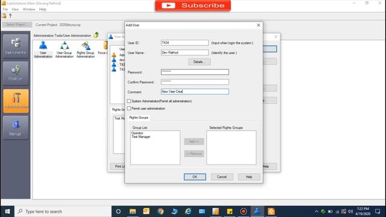Select Test Manager in the Group List
The width and height of the screenshot is (386, 217).
pos(141,137)
